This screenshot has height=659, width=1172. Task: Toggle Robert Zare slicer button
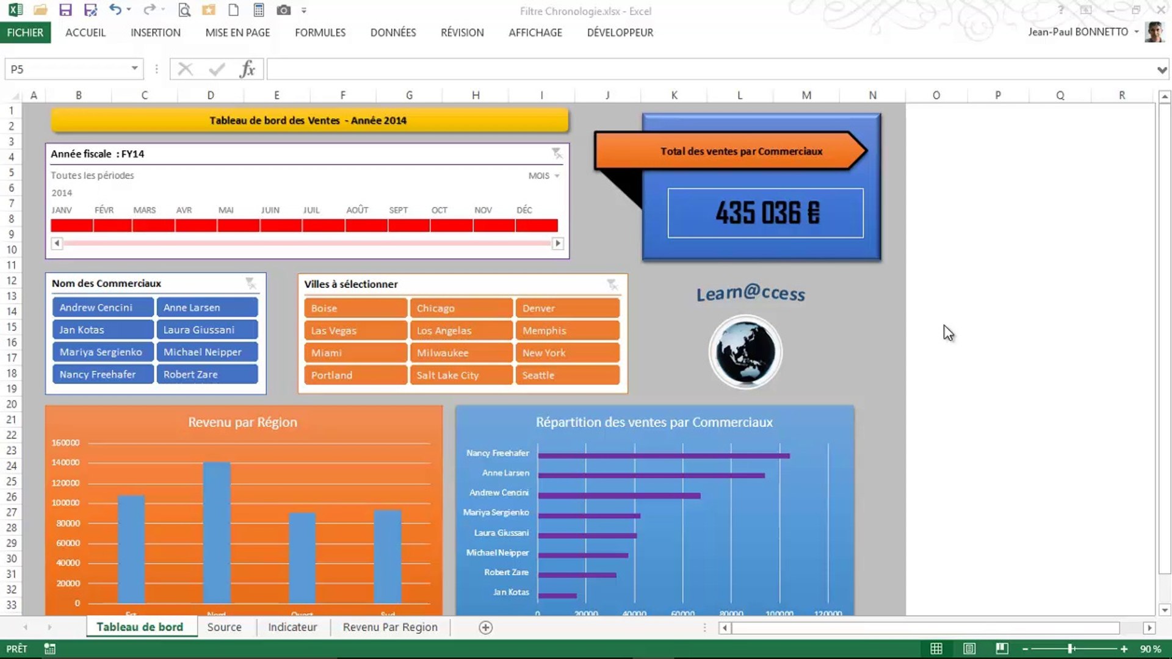click(x=207, y=375)
